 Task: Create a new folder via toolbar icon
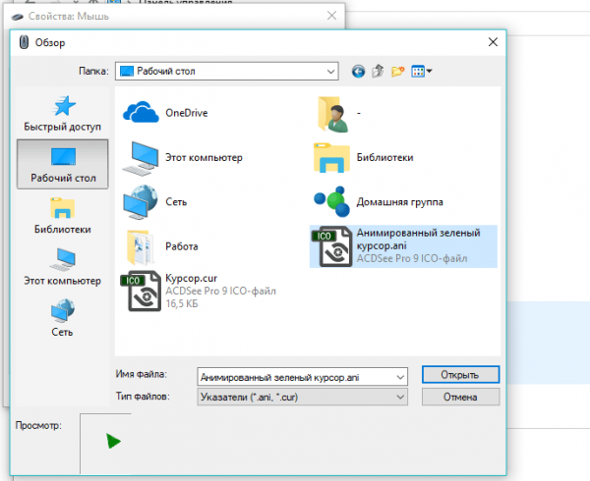397,71
